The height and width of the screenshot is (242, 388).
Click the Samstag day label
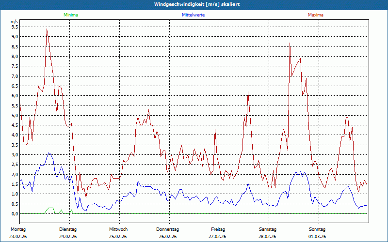[268, 229]
